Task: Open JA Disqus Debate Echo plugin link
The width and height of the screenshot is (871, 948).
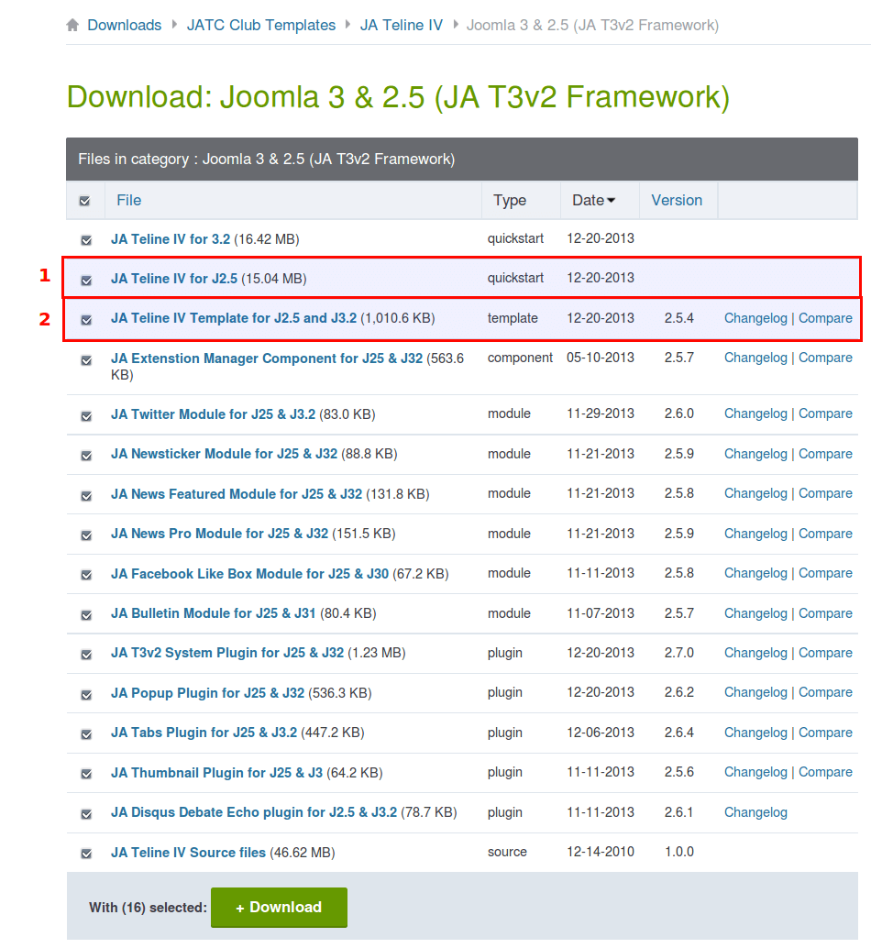Action: 254,812
